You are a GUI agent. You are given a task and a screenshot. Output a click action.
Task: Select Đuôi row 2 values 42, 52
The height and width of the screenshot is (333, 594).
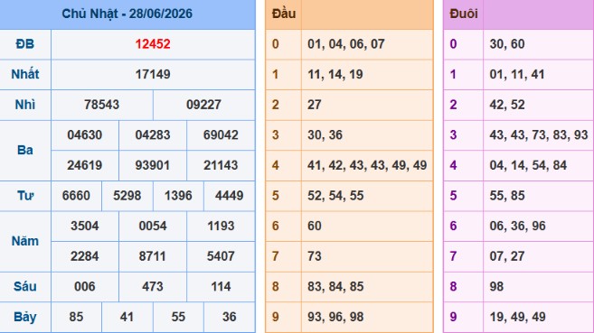click(x=507, y=105)
